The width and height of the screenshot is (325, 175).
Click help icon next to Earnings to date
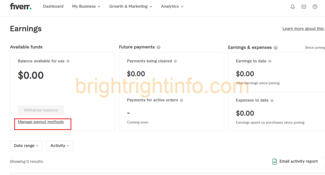pyautogui.click(x=270, y=61)
